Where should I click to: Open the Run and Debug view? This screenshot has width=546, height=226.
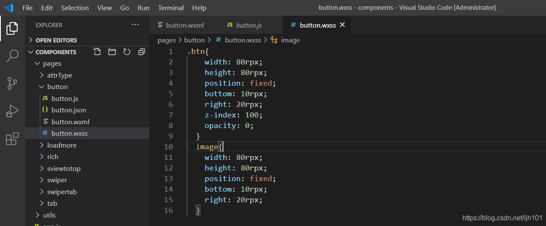pyautogui.click(x=12, y=111)
